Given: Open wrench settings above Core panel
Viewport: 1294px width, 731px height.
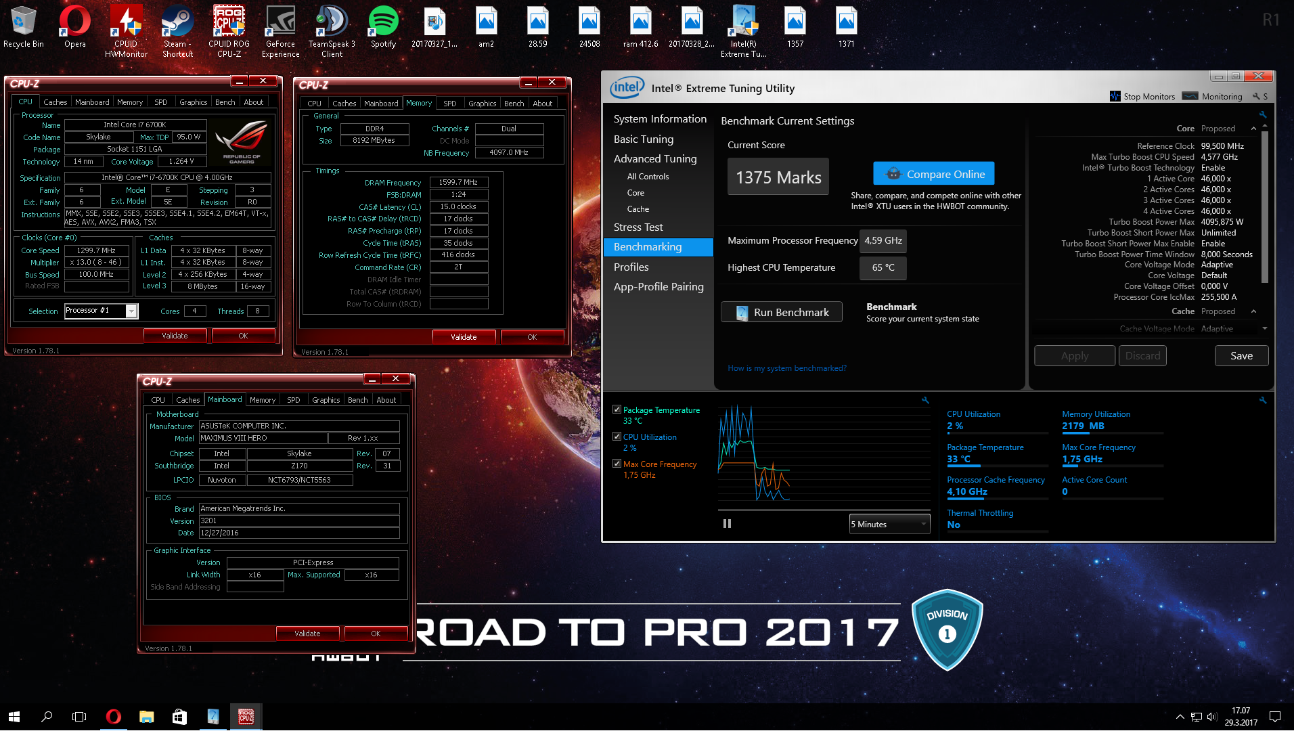Looking at the screenshot, I should click(1263, 114).
